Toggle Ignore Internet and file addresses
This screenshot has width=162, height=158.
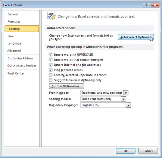click(50, 65)
